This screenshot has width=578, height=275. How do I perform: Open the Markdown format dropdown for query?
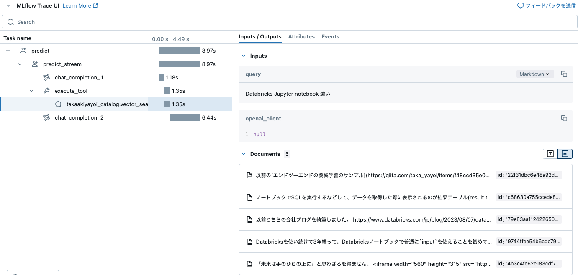[535, 74]
